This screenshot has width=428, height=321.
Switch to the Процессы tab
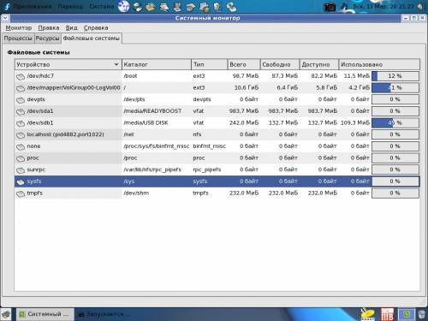[x=18, y=39]
